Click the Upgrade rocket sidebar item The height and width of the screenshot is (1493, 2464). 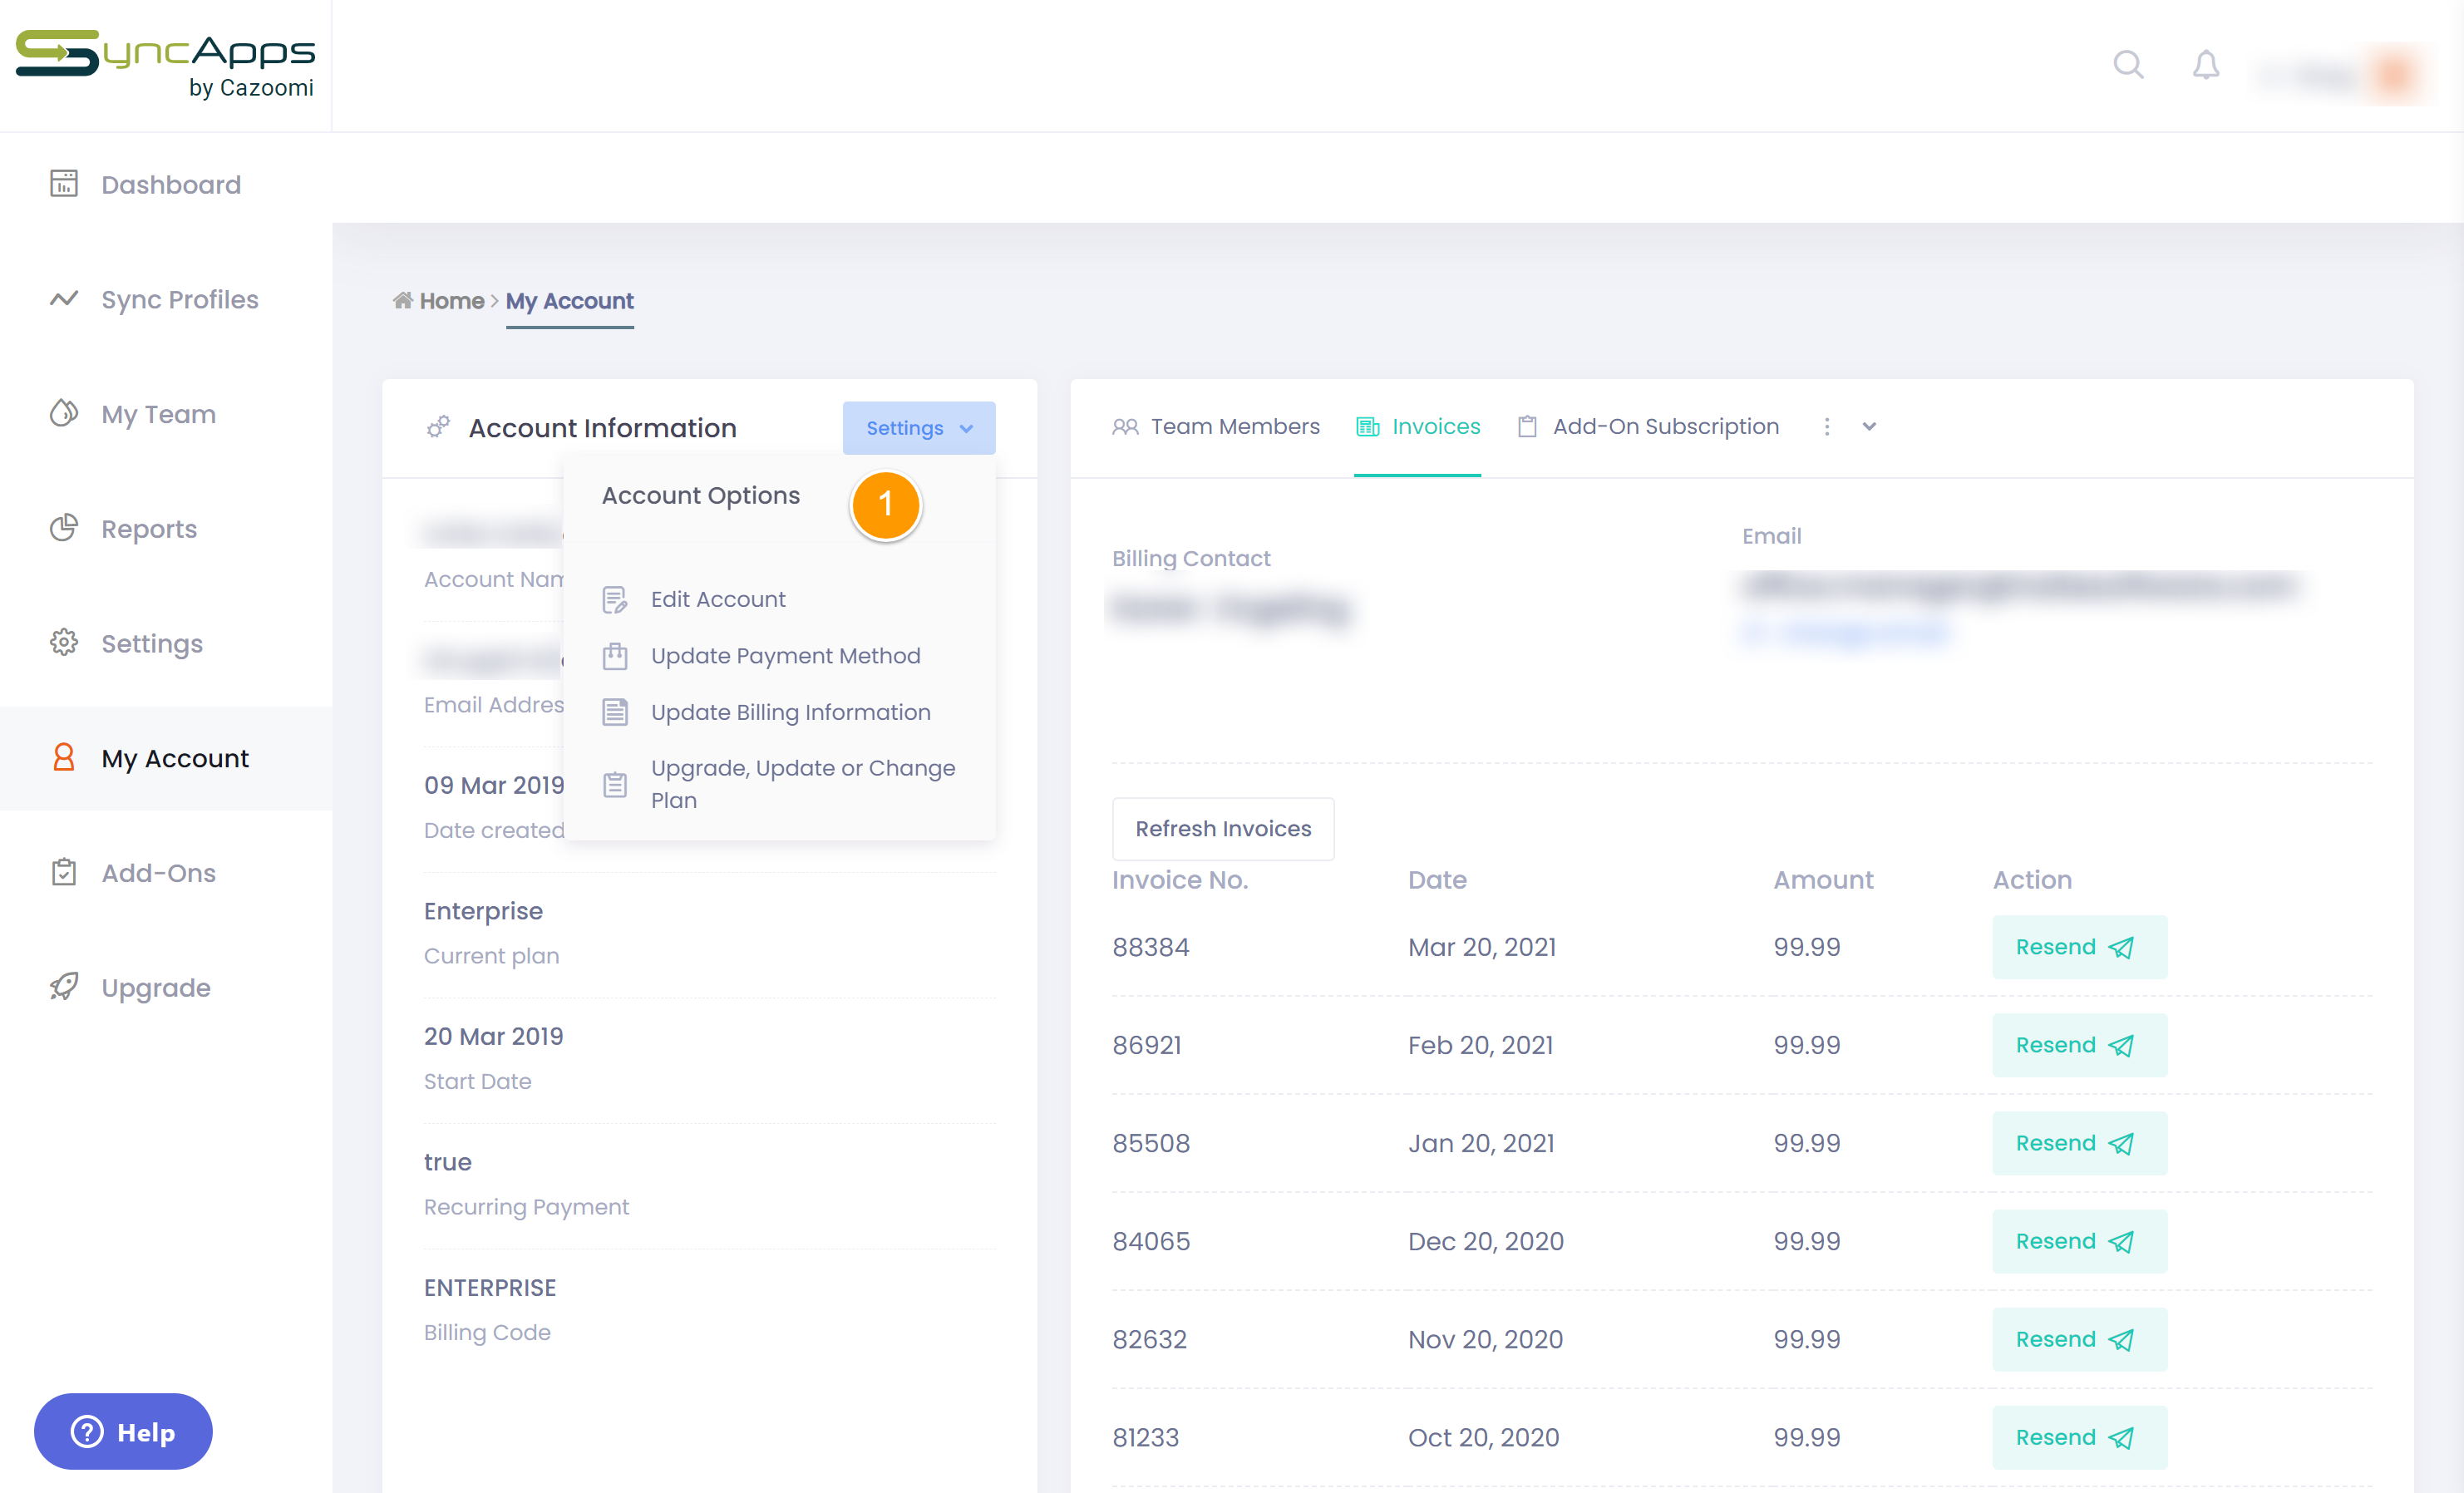click(155, 987)
